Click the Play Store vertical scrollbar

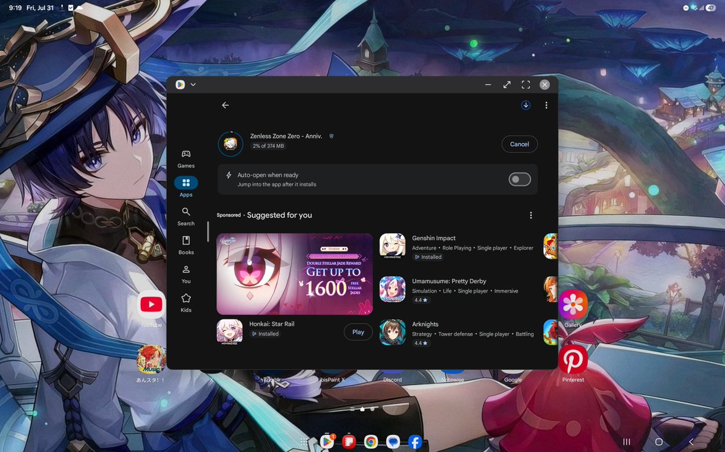click(208, 231)
